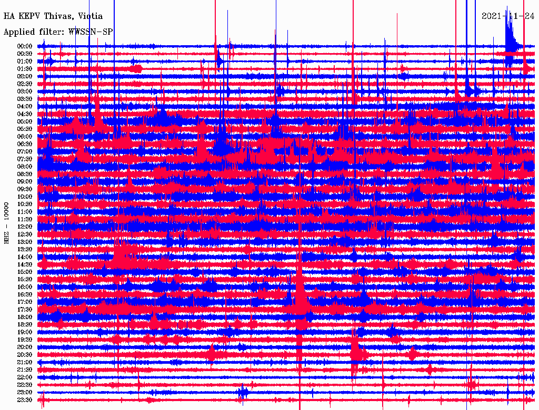Click the 13:00 time label
The height and width of the screenshot is (410, 539).
pos(25,242)
